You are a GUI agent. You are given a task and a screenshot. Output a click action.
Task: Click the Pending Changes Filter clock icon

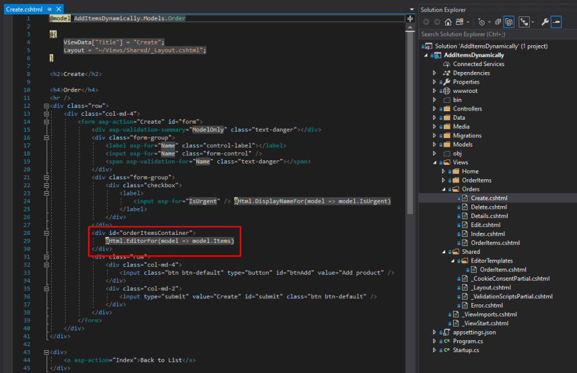[x=481, y=22]
